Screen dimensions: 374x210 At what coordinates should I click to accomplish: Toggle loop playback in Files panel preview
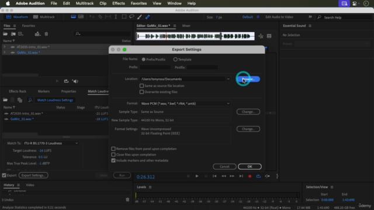point(66,81)
